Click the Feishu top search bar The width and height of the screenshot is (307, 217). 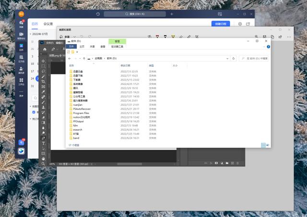[x=135, y=14]
